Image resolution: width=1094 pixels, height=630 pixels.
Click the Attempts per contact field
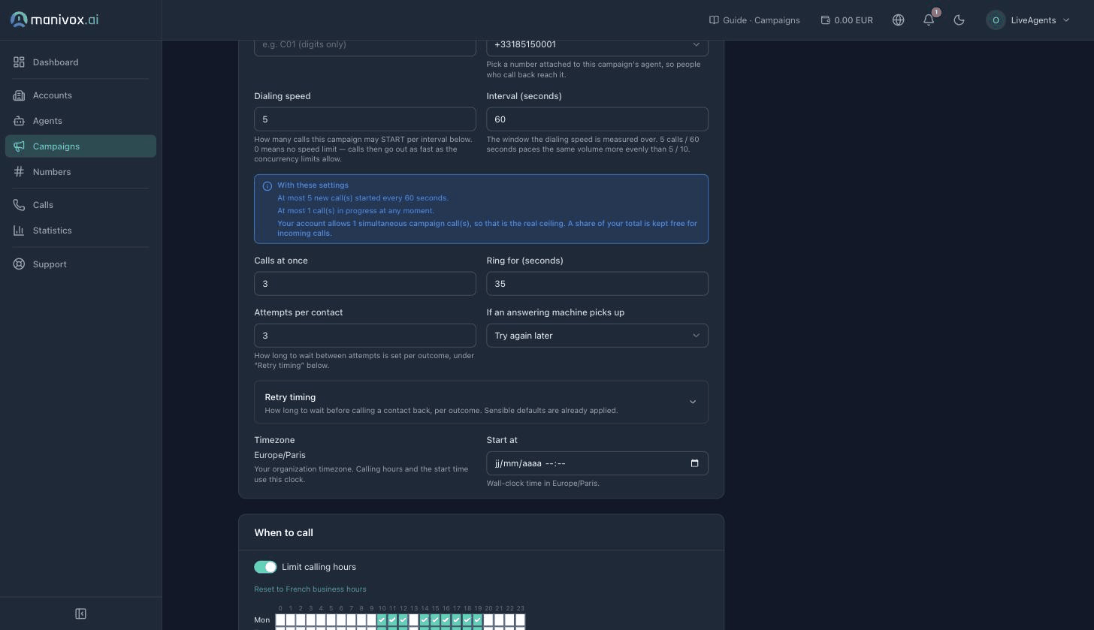point(365,336)
